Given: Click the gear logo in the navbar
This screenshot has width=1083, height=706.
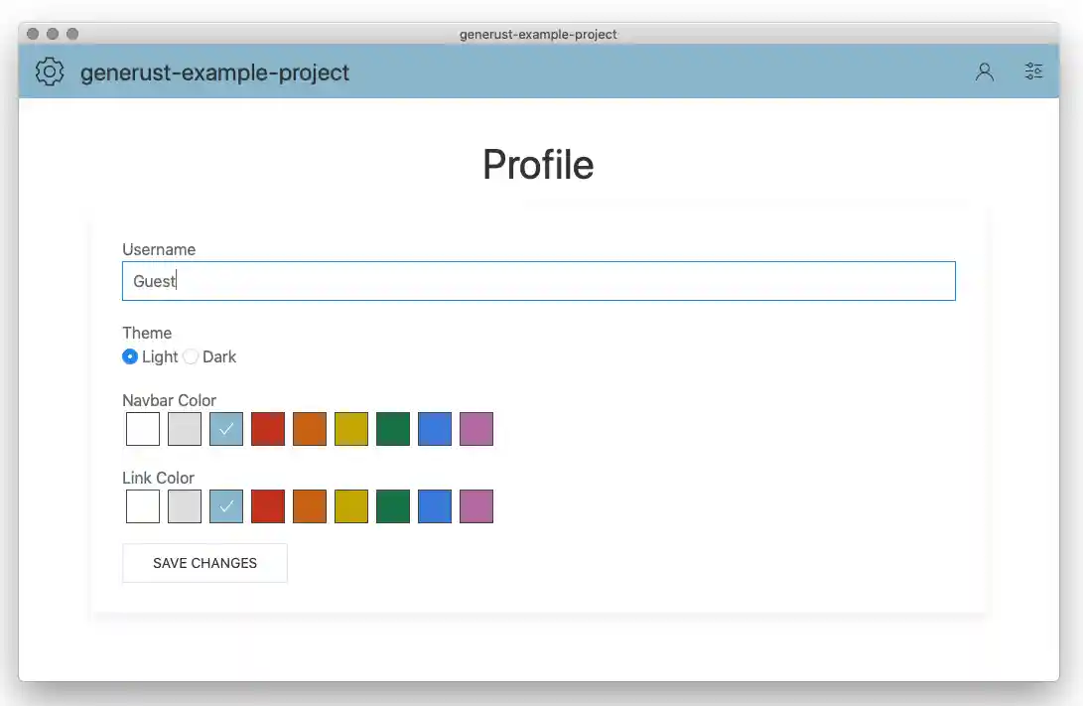Looking at the screenshot, I should tap(48, 71).
